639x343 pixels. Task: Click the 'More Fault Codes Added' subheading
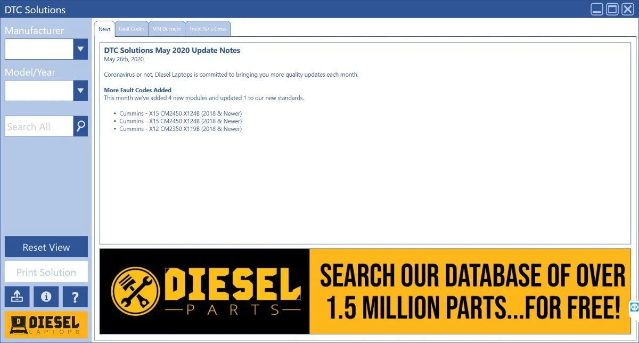(x=138, y=90)
